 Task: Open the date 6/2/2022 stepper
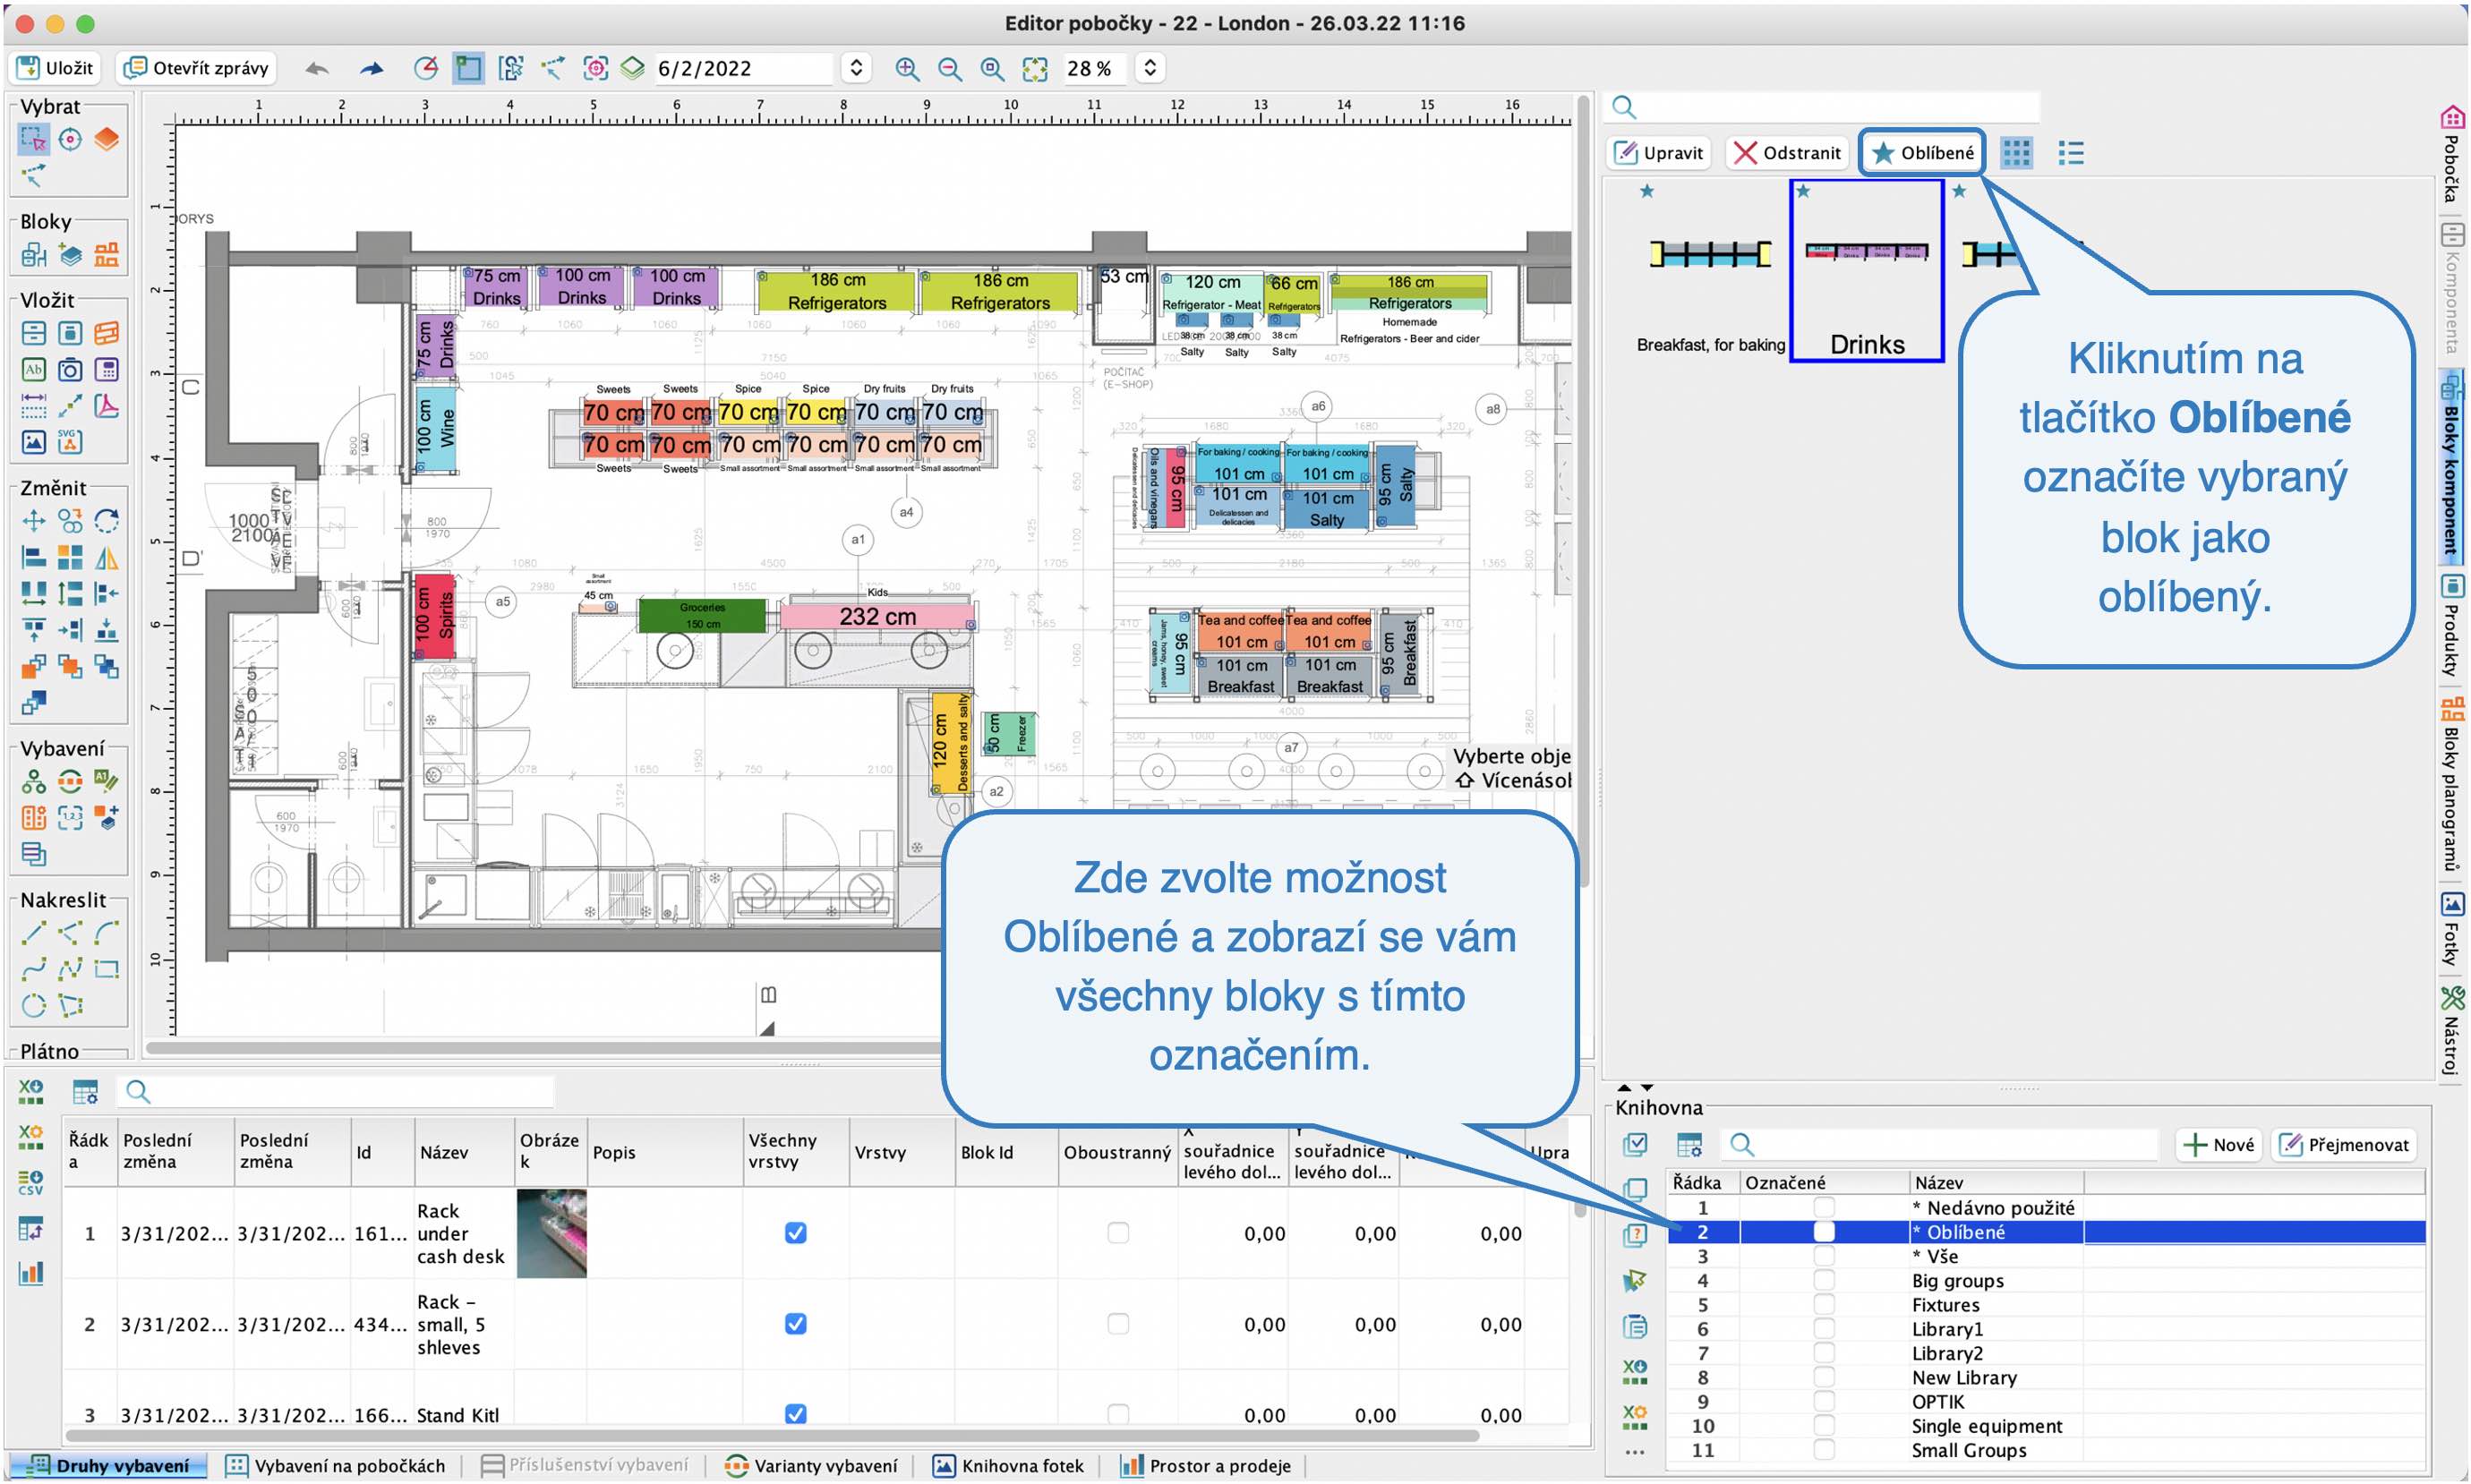pos(856,68)
